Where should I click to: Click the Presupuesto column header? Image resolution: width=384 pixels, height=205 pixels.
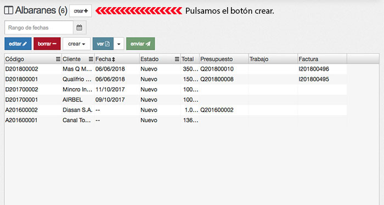pyautogui.click(x=224, y=59)
